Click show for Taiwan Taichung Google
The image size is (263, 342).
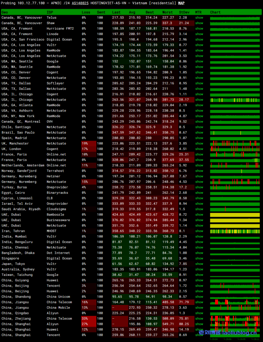point(199,275)
